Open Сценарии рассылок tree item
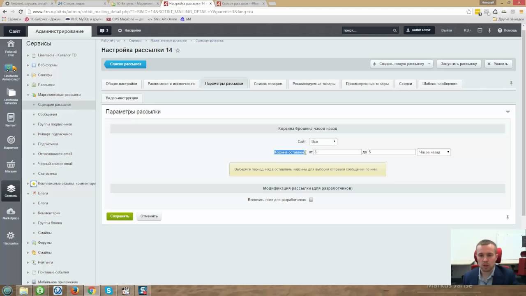 [55, 104]
